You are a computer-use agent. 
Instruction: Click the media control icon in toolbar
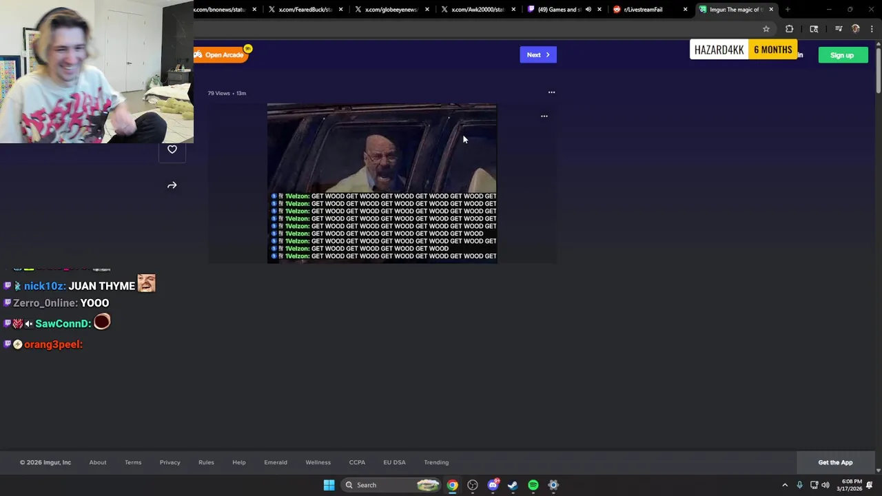[839, 29]
